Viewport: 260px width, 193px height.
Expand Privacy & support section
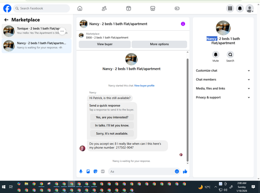(223, 97)
